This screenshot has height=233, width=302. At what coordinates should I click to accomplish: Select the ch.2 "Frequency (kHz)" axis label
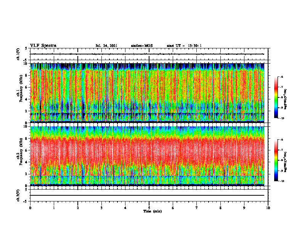point(21,152)
